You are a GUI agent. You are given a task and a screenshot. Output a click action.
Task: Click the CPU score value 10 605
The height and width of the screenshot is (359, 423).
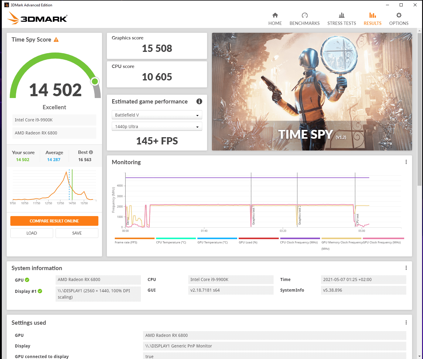click(x=157, y=77)
